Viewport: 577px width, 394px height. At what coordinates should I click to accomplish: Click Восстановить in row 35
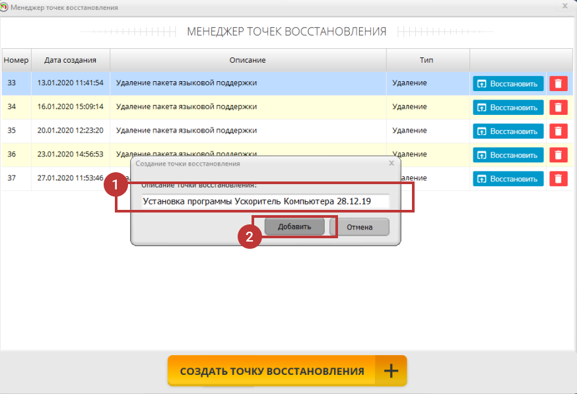point(508,131)
